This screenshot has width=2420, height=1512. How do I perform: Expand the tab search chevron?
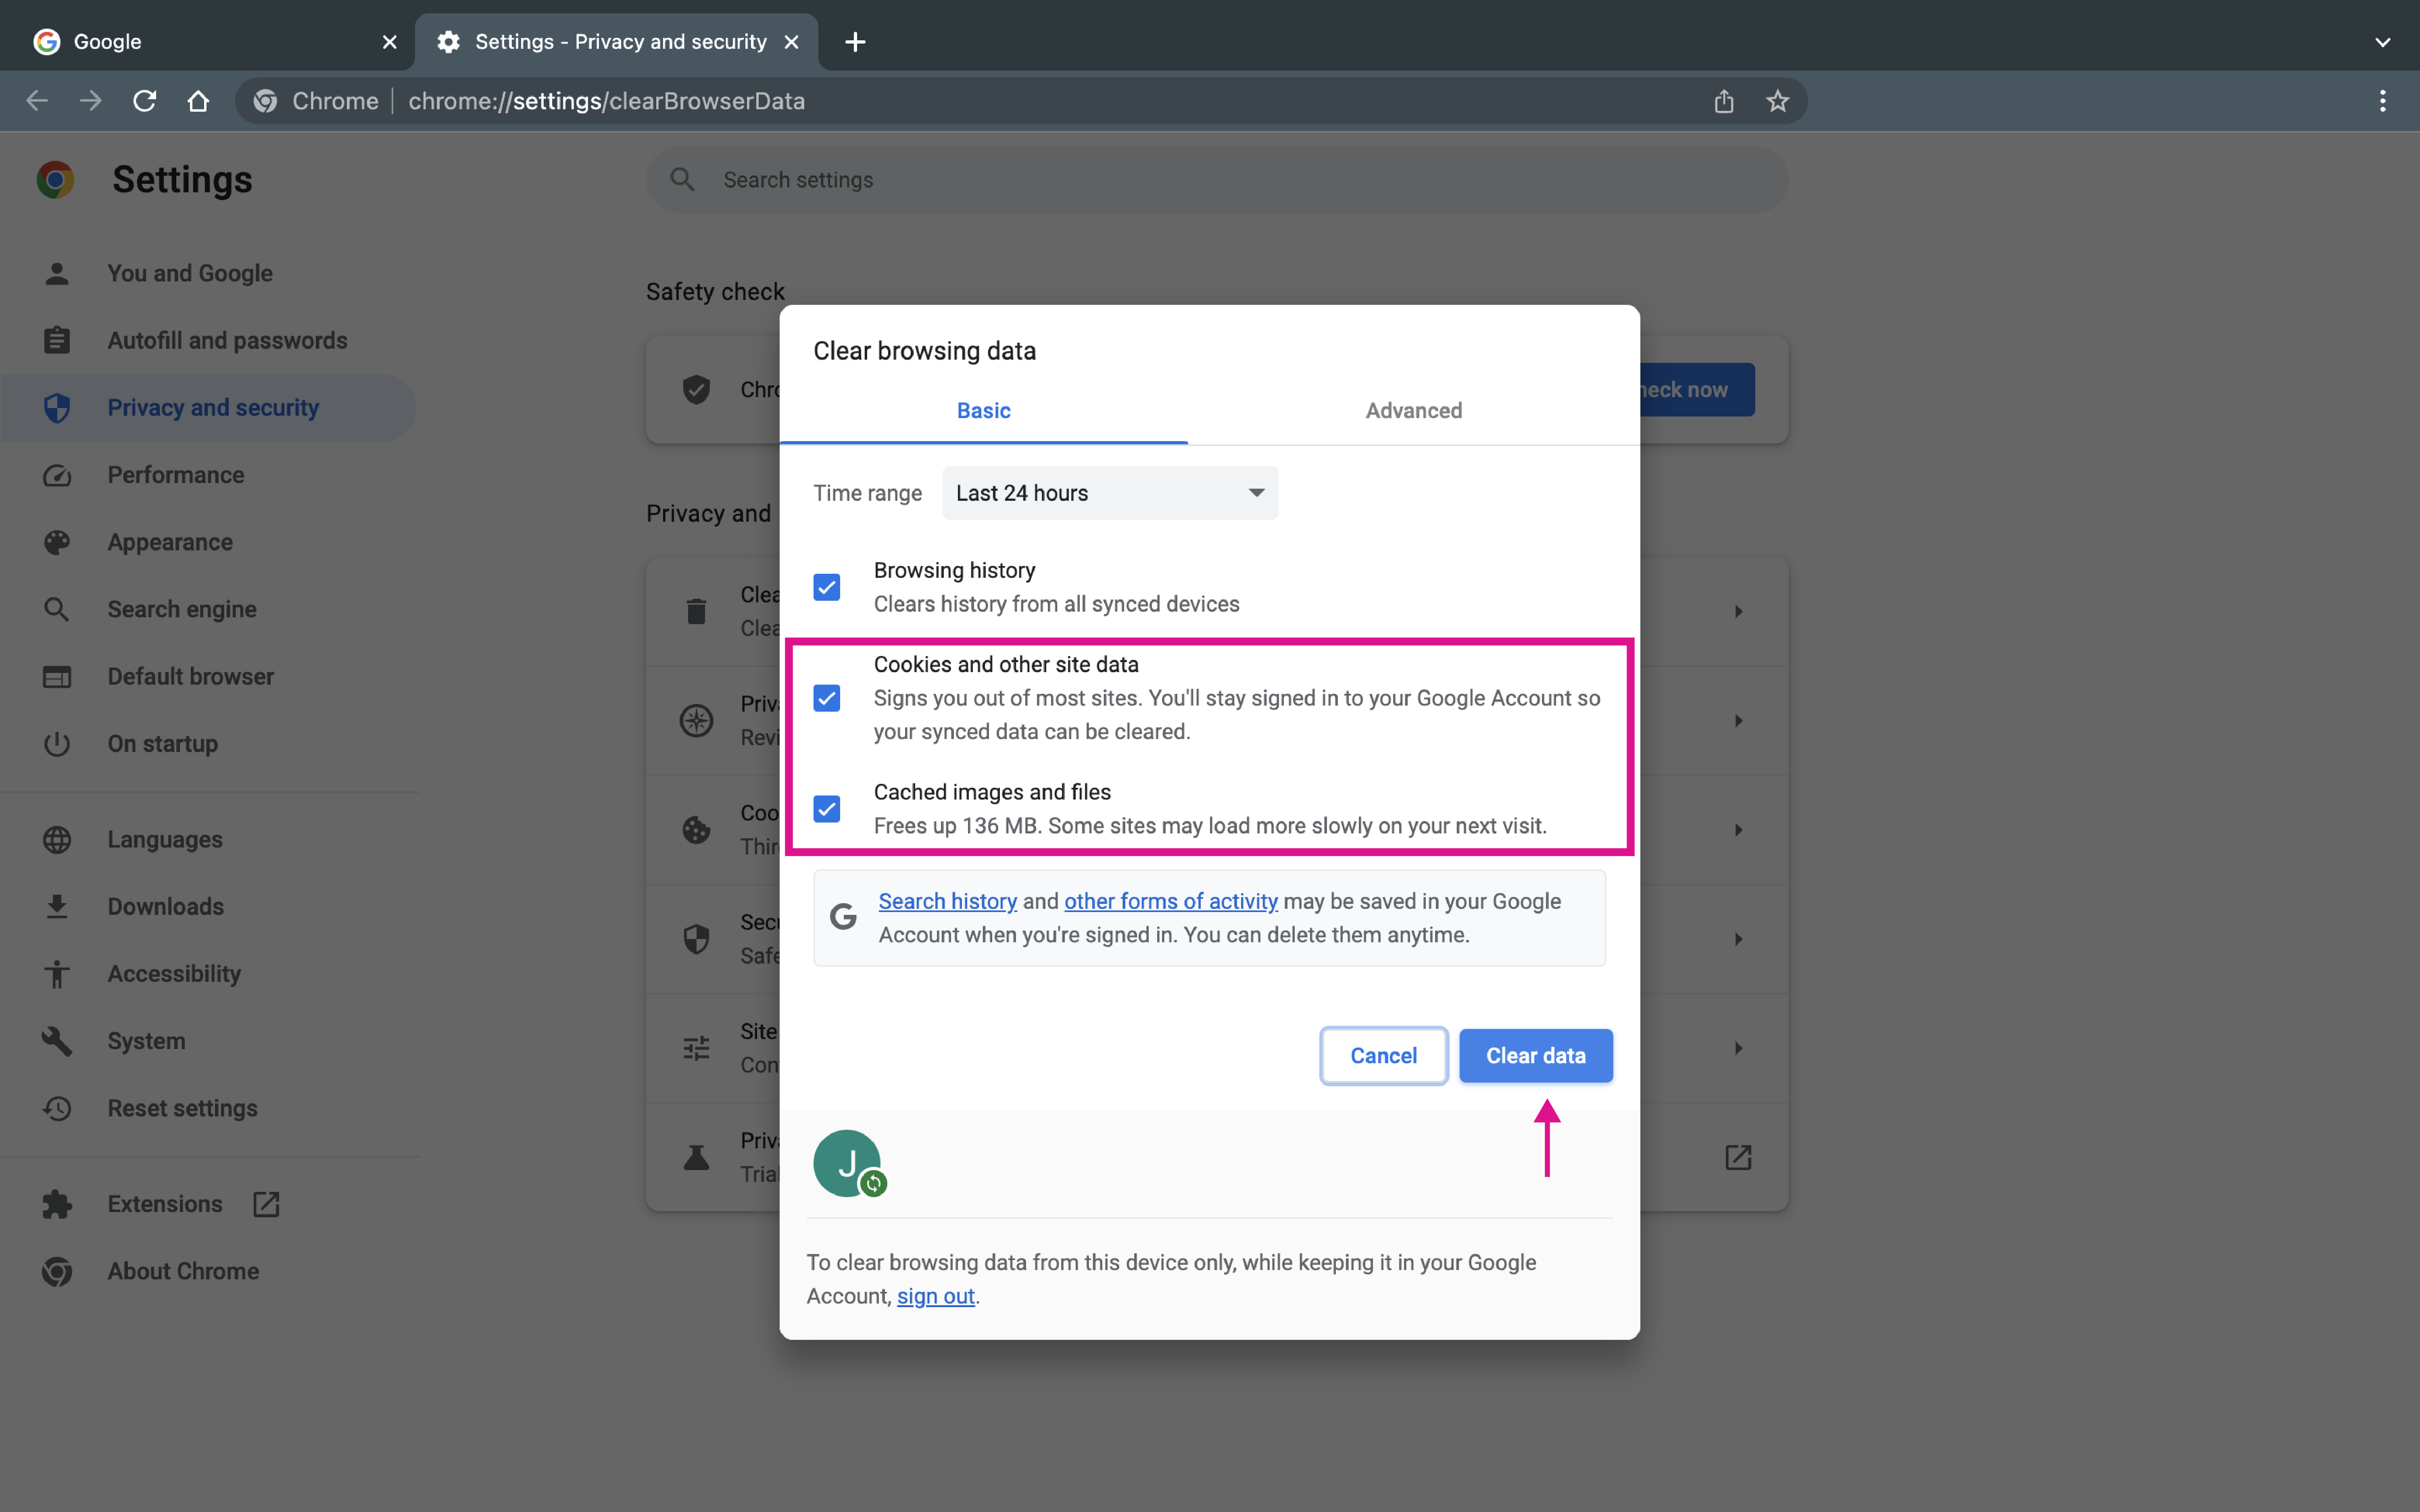[x=2383, y=42]
